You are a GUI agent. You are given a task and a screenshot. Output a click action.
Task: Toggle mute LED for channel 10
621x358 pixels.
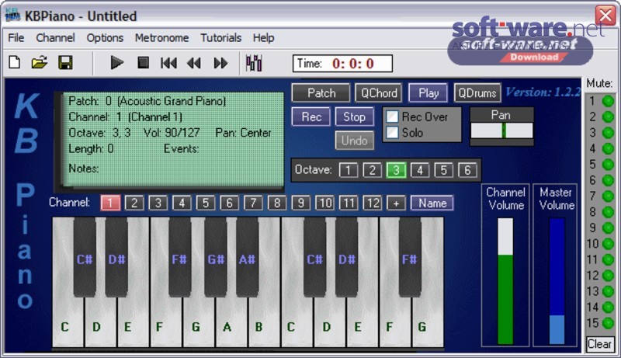pos(608,244)
